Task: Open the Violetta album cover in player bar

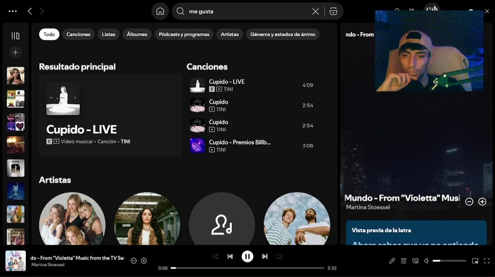Action: point(15,261)
